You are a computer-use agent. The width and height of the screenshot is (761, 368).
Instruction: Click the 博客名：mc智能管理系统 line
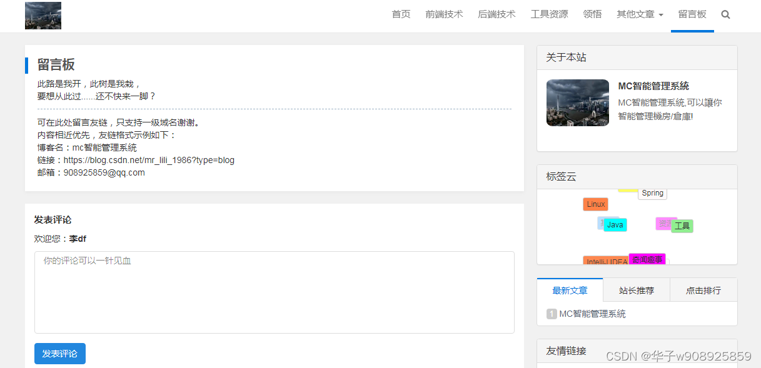87,147
